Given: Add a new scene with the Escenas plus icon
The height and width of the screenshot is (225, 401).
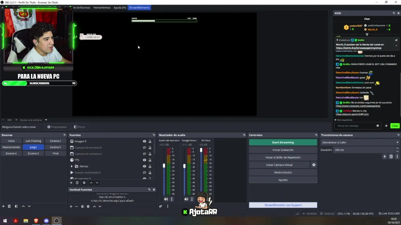Looking at the screenshot, I should 3,206.
